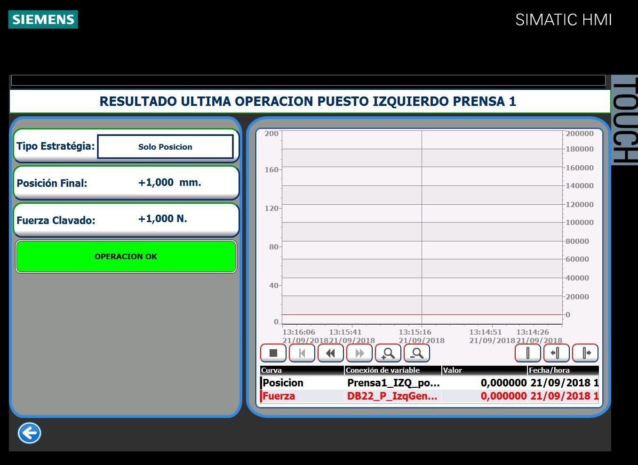The image size is (638, 465).
Task: Click the Tipo Estratégia label
Action: (x=56, y=146)
